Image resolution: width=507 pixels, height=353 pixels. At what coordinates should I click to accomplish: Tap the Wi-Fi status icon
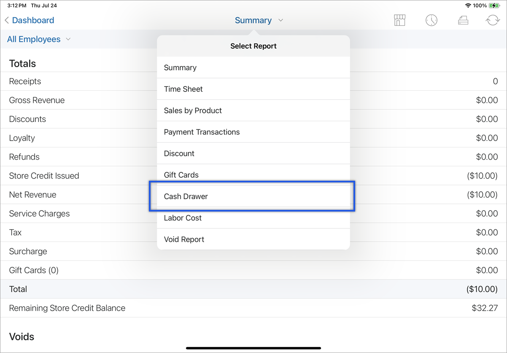coord(468,6)
